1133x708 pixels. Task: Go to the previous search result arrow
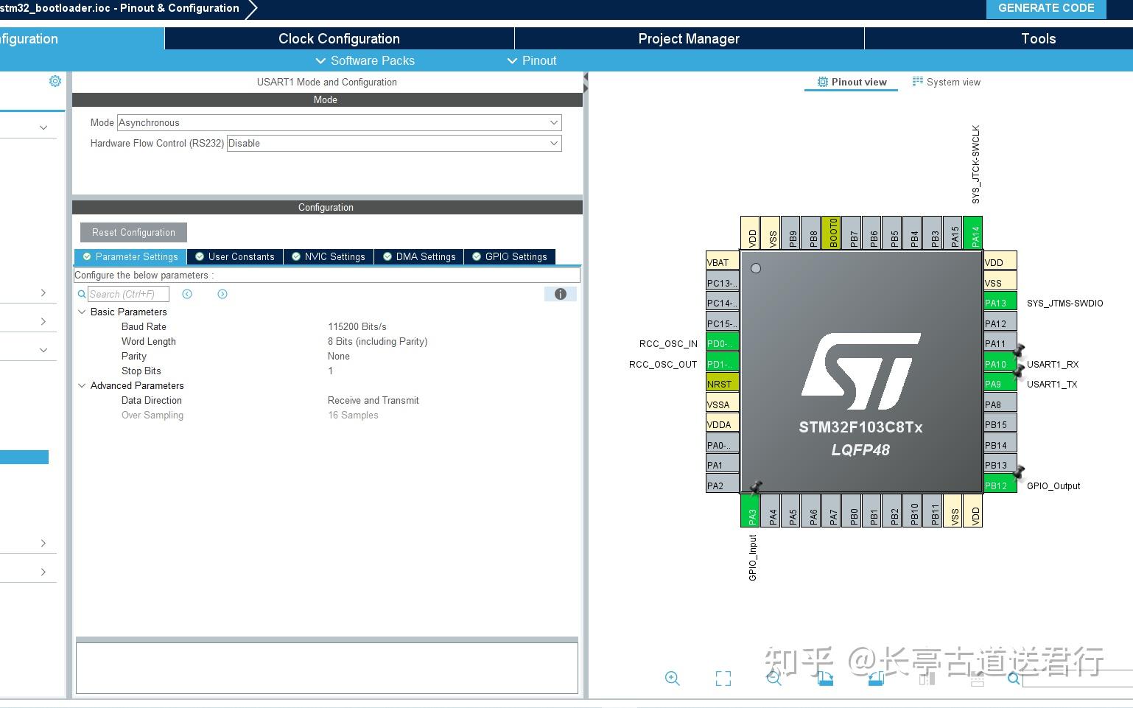pyautogui.click(x=187, y=294)
